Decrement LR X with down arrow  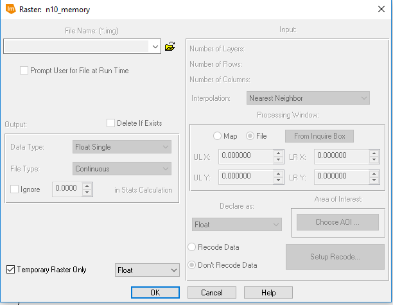coord(374,160)
